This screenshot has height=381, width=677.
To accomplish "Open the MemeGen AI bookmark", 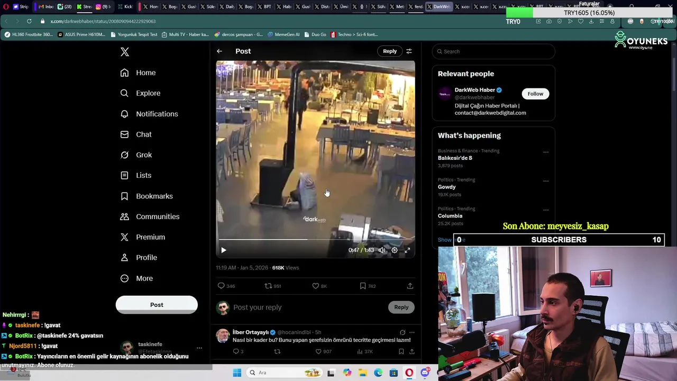I will click(283, 34).
